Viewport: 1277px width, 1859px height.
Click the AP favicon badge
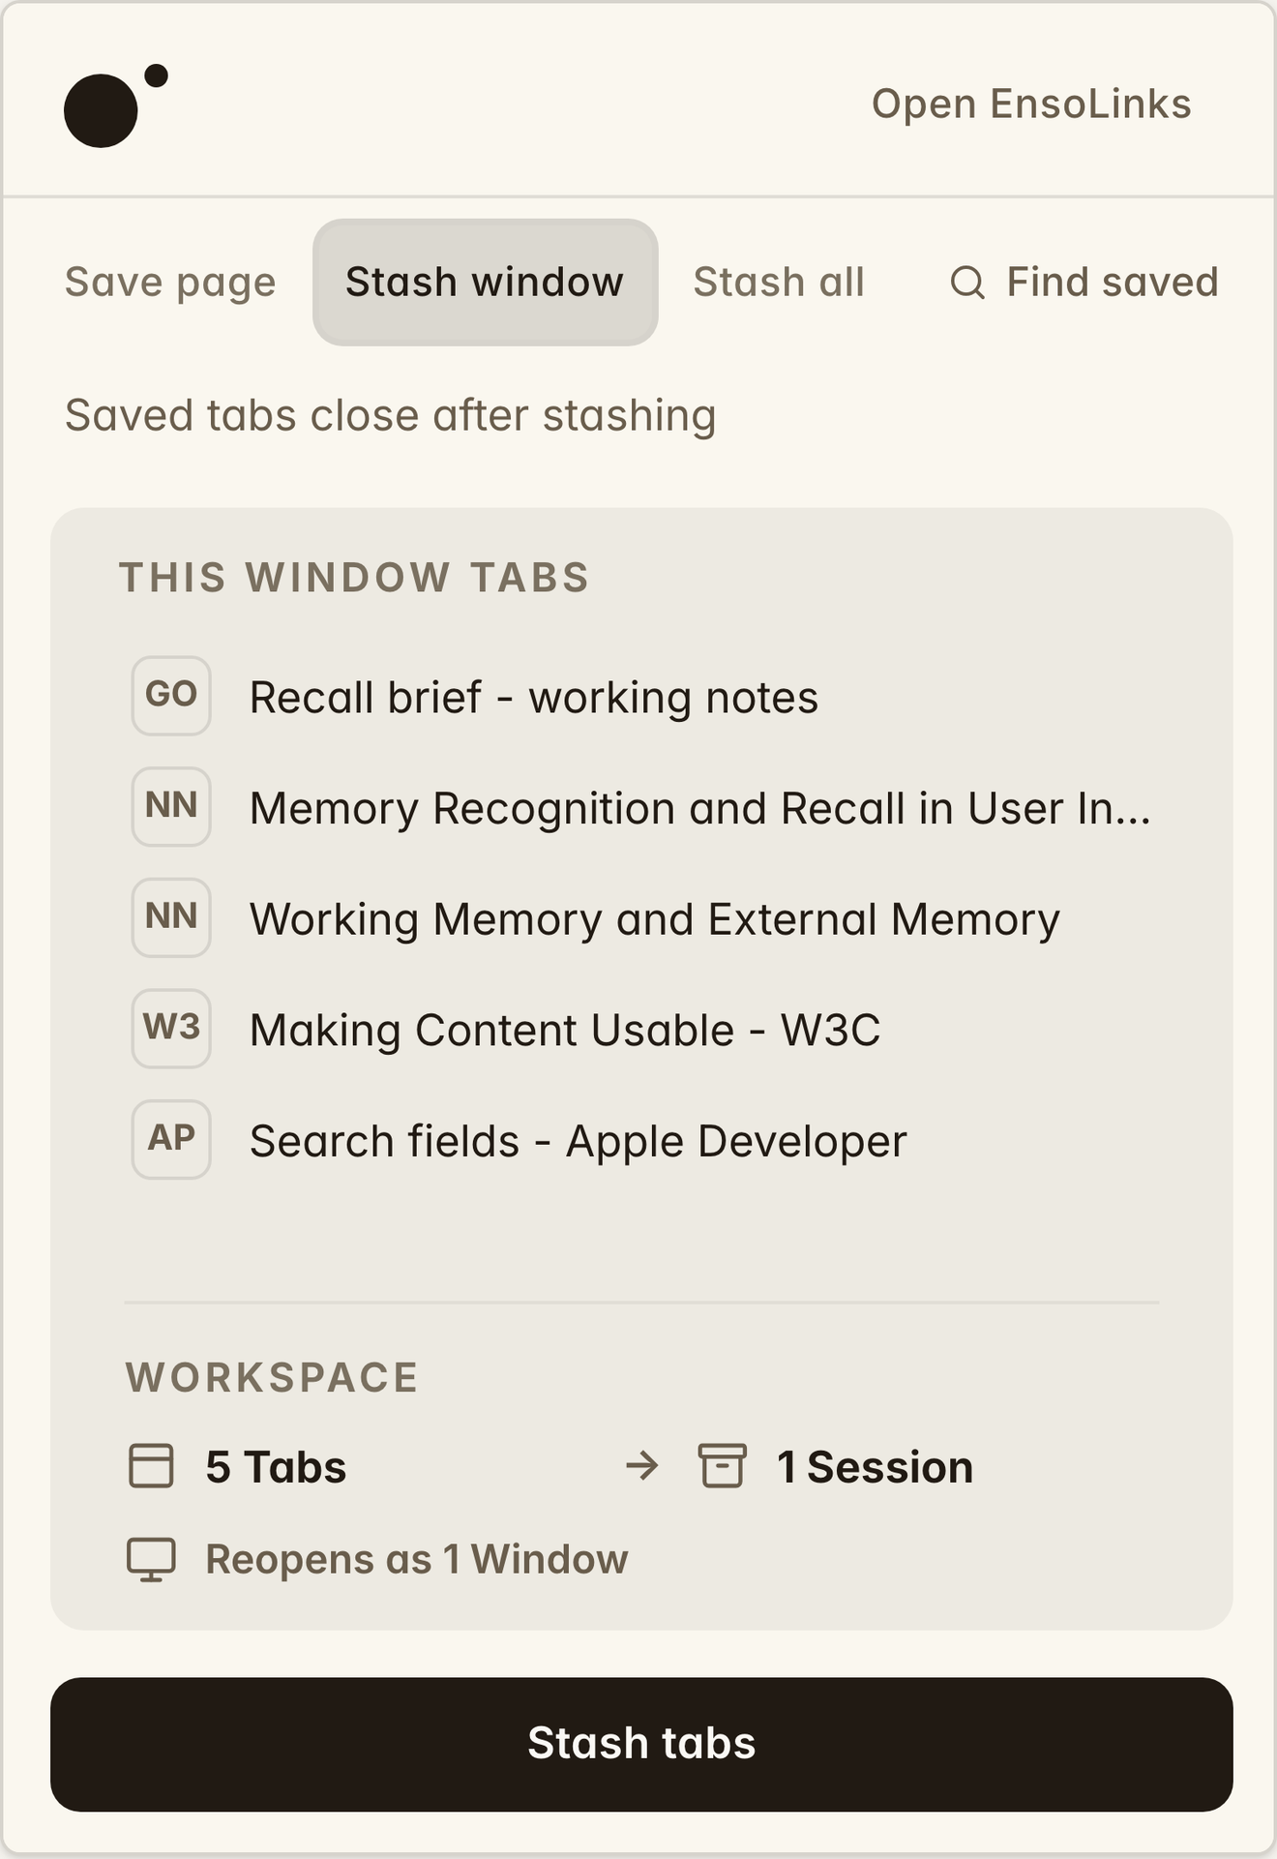pos(171,1139)
